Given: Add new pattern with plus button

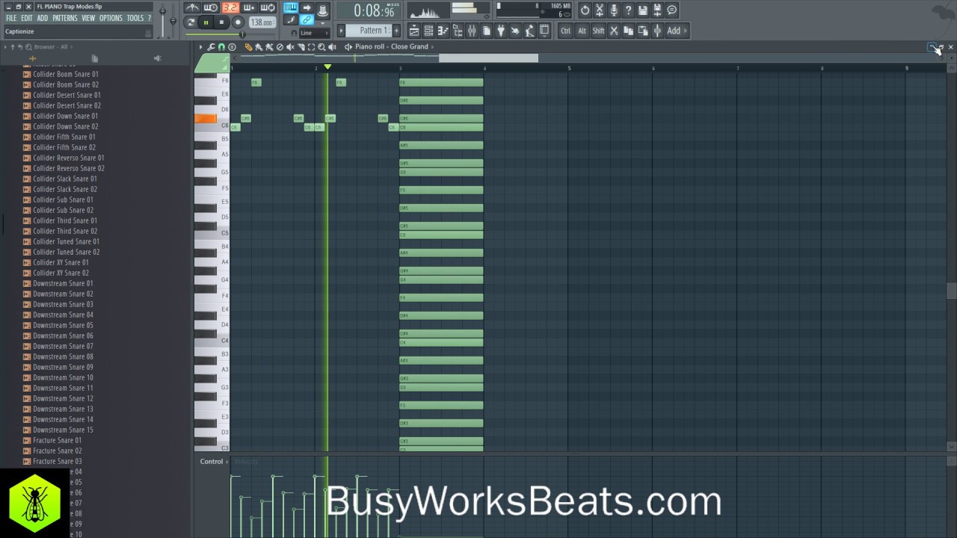Looking at the screenshot, I should [x=396, y=31].
